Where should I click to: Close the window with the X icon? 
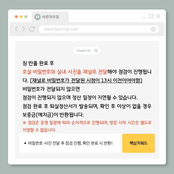pos(158,16)
